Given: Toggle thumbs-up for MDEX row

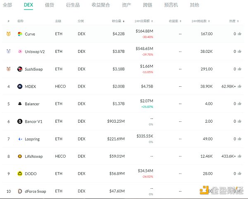Looking at the screenshot, I should tap(239, 86).
